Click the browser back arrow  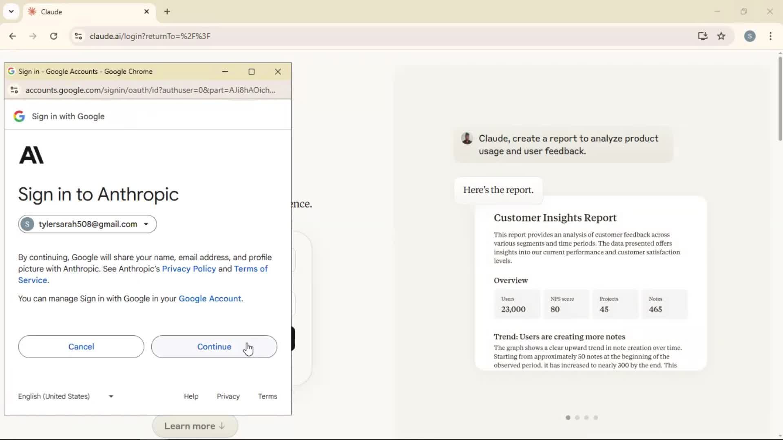point(13,36)
